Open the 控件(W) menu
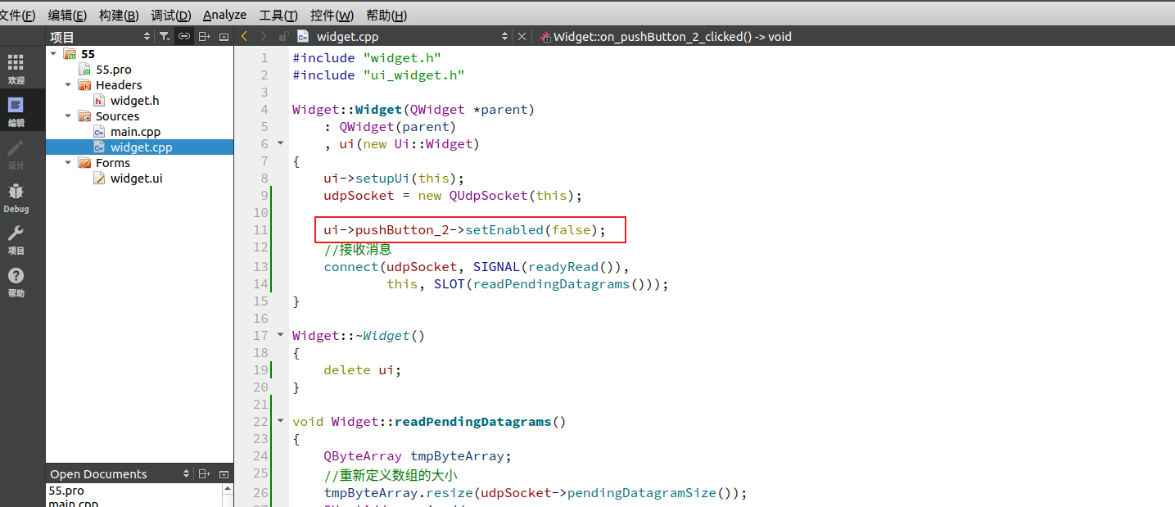The width and height of the screenshot is (1175, 507). tap(332, 15)
